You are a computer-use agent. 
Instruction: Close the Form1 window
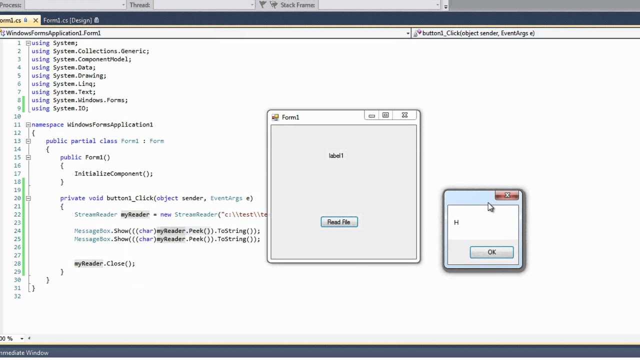pos(404,115)
